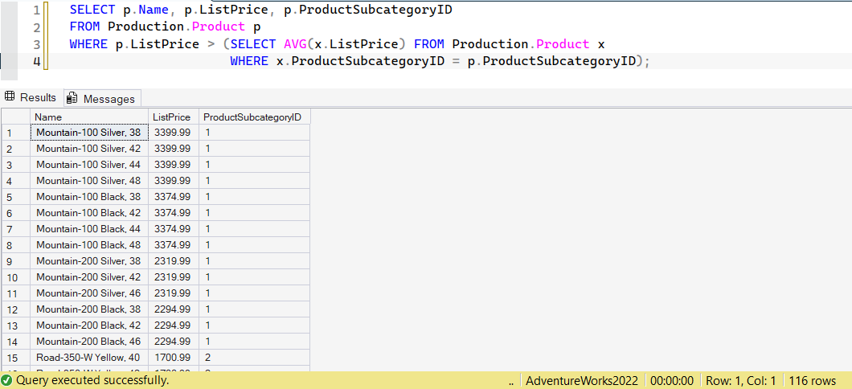This screenshot has height=389, width=852.
Task: Click cell Mountain-100 Silver, 38
Action: tap(90, 132)
